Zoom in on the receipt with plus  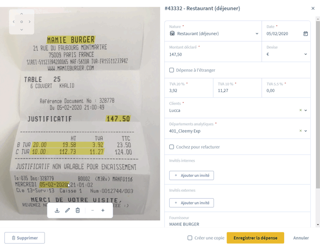pos(103,210)
